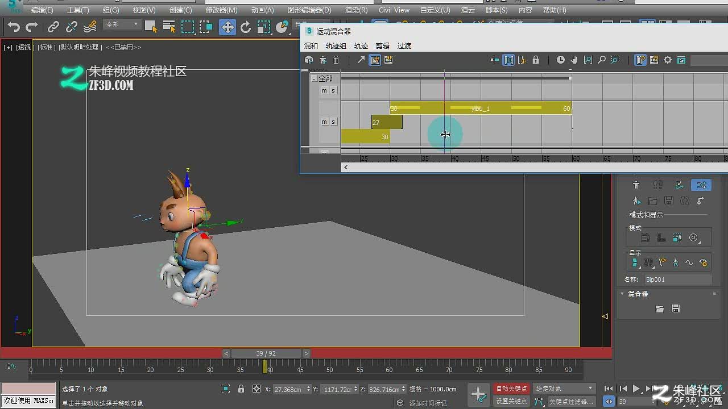Activate Select and Scale tool
The width and height of the screenshot is (728, 409).
point(264,27)
